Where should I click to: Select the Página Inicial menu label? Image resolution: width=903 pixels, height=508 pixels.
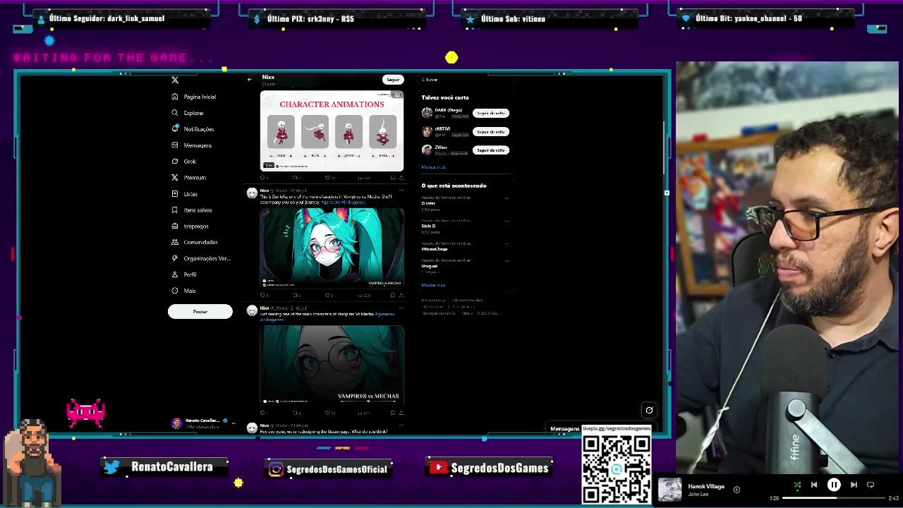200,97
